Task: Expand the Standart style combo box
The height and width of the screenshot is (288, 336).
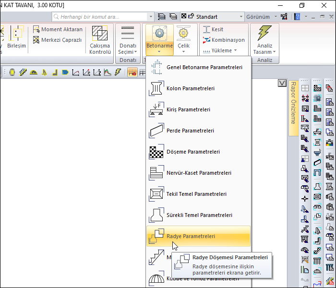Action: tap(240, 17)
